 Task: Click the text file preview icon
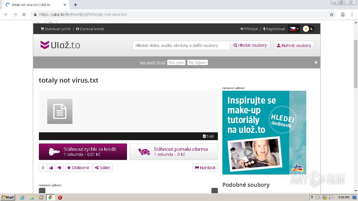(x=60, y=111)
